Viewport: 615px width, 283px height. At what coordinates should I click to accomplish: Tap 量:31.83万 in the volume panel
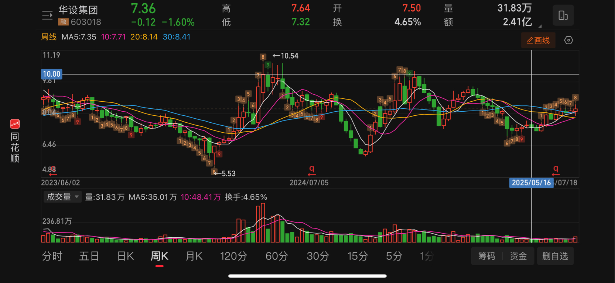tap(105, 197)
